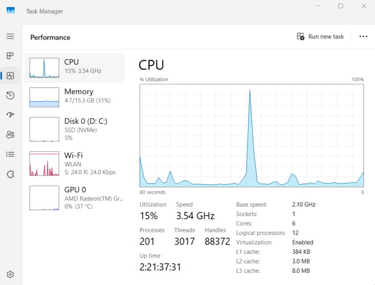Click the CPU utilization graph

251,135
